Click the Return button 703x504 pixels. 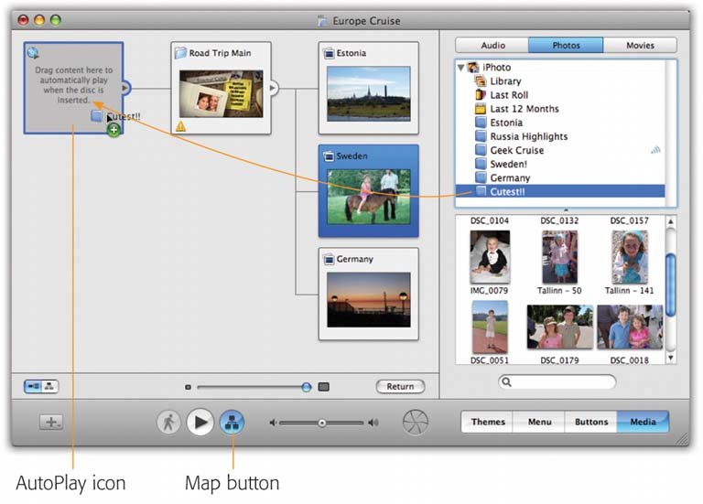[400, 387]
